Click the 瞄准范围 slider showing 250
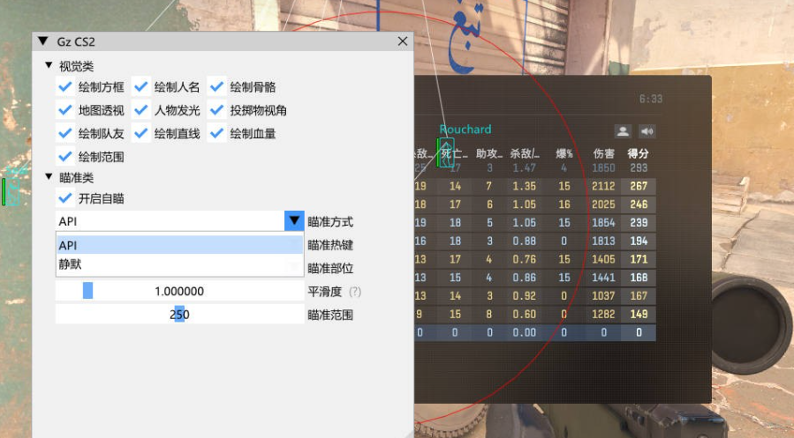Image resolution: width=794 pixels, height=438 pixels. [180, 315]
